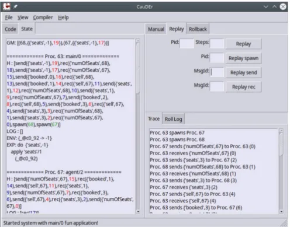Open the Compiler menu
This screenshot has height=227, width=290.
43,18
